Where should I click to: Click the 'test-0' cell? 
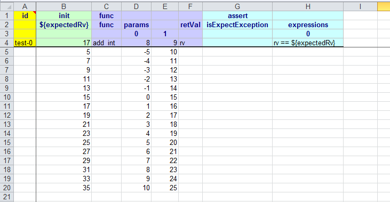pyautogui.click(x=25, y=43)
